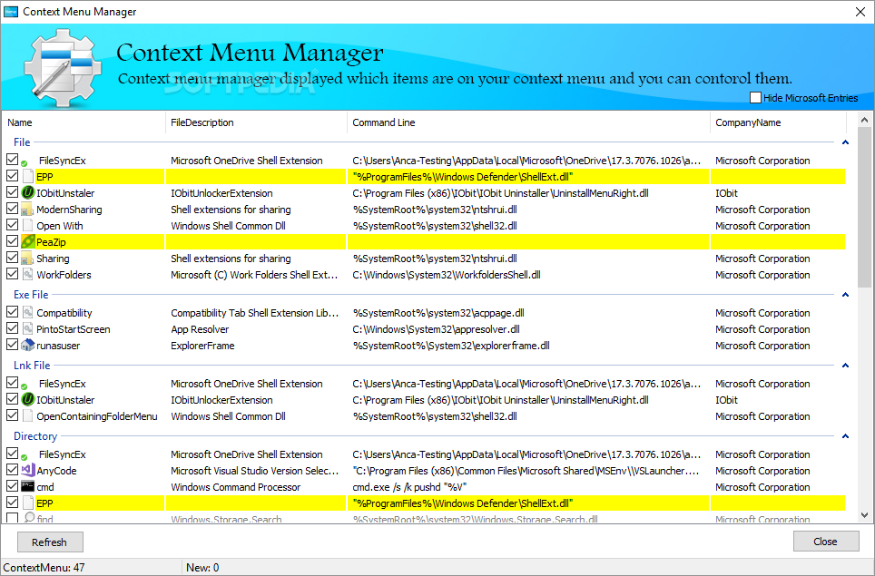Viewport: 875px width, 576px height.
Task: Uncheck FileSyncEx in the File section
Action: (x=13, y=160)
